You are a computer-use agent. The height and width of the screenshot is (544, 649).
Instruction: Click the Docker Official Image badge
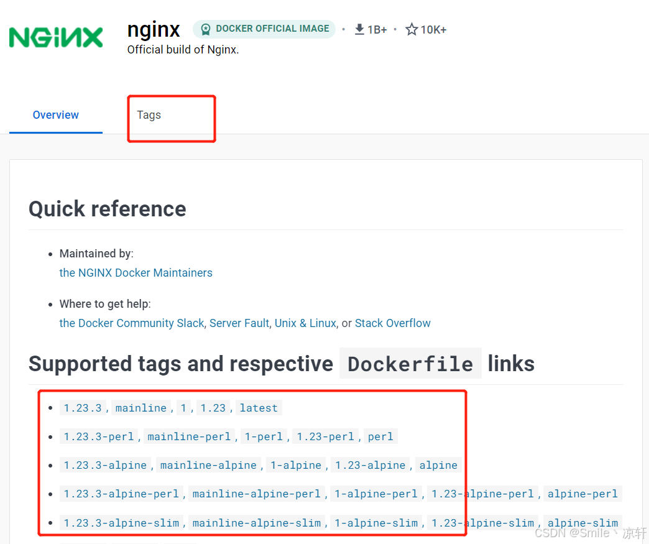[264, 29]
